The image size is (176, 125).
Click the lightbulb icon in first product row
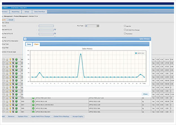click(10, 59)
